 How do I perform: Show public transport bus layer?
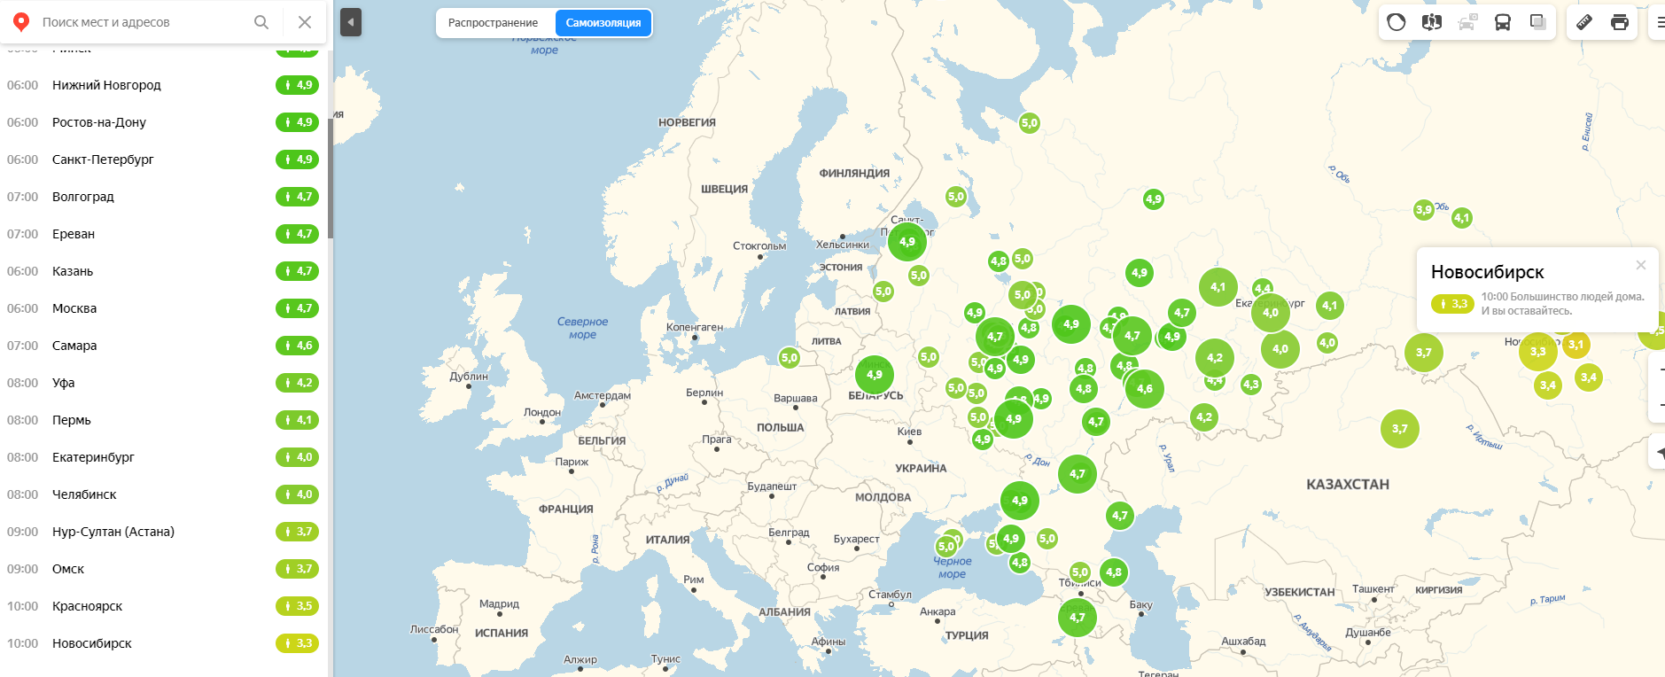(x=1503, y=22)
